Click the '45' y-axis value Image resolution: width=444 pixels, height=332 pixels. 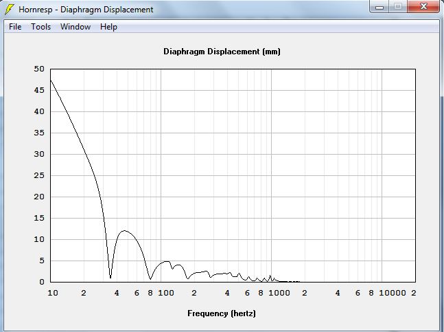click(39, 90)
